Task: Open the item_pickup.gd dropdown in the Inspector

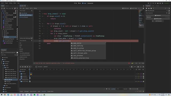Action: point(167,11)
